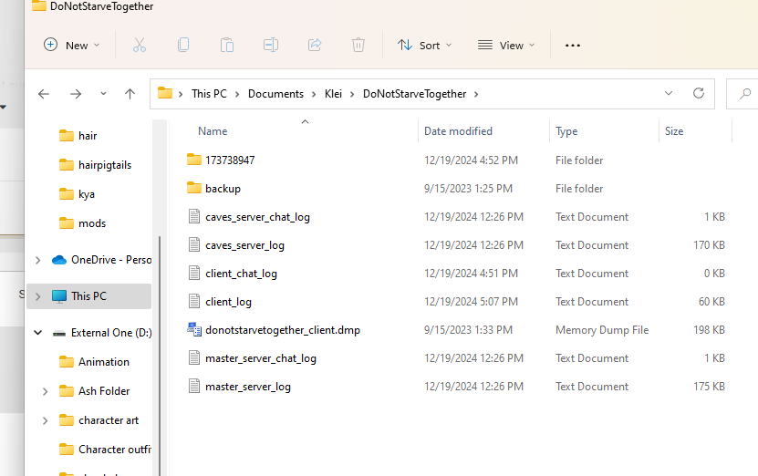Click Memory Dump File type cell
The height and width of the screenshot is (476, 758).
coord(602,330)
